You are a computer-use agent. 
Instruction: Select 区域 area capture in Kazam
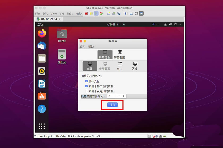click(x=135, y=66)
